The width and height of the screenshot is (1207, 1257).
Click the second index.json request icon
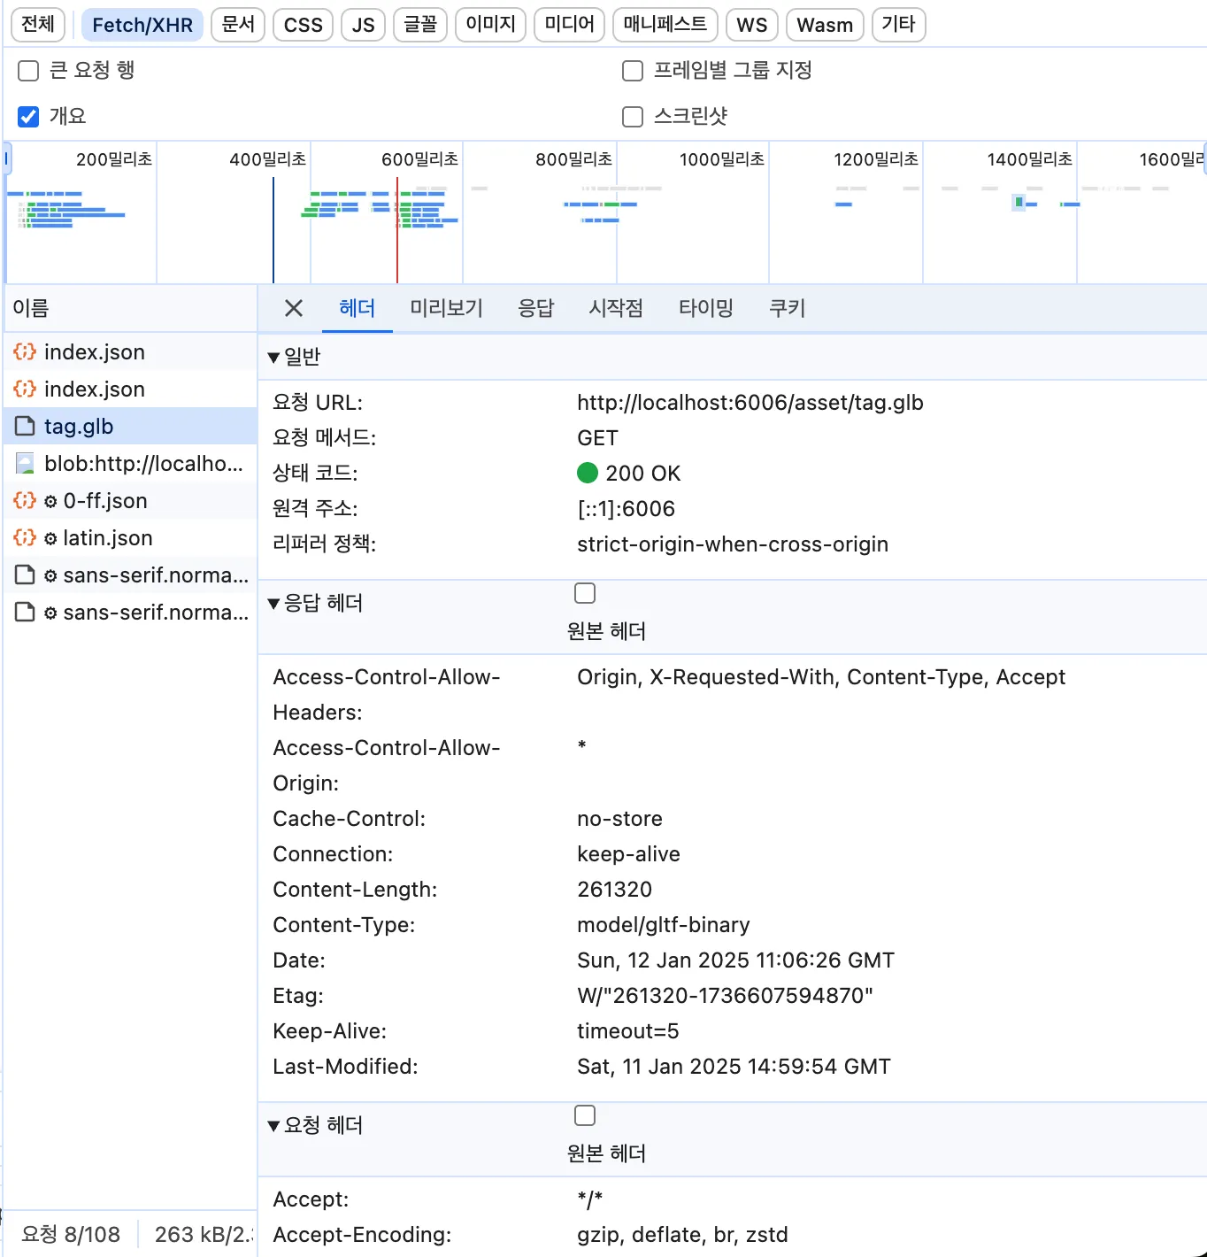pyautogui.click(x=24, y=389)
